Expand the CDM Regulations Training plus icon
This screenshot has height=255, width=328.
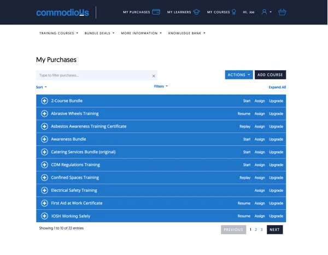(x=45, y=165)
